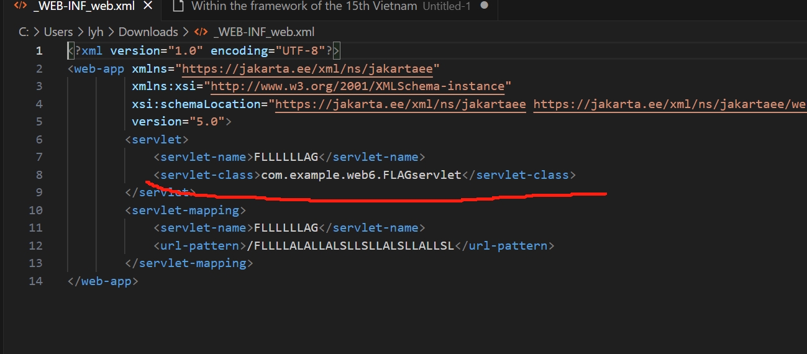This screenshot has width=807, height=354.
Task: Expand the lyh breadcrumb folder
Action: click(x=96, y=32)
